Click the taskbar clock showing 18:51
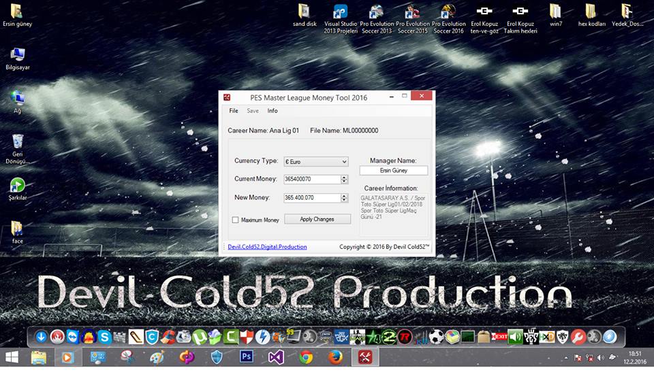The image size is (654, 382). pyautogui.click(x=635, y=358)
